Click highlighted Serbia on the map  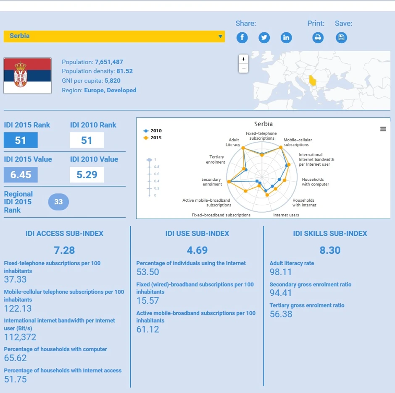click(313, 81)
